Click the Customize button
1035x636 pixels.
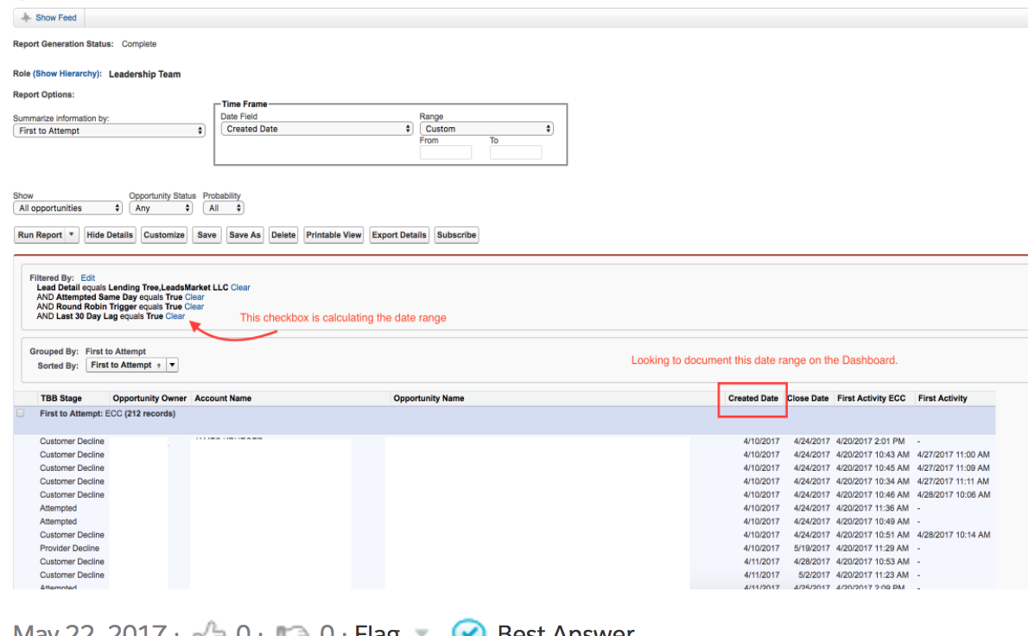point(164,235)
